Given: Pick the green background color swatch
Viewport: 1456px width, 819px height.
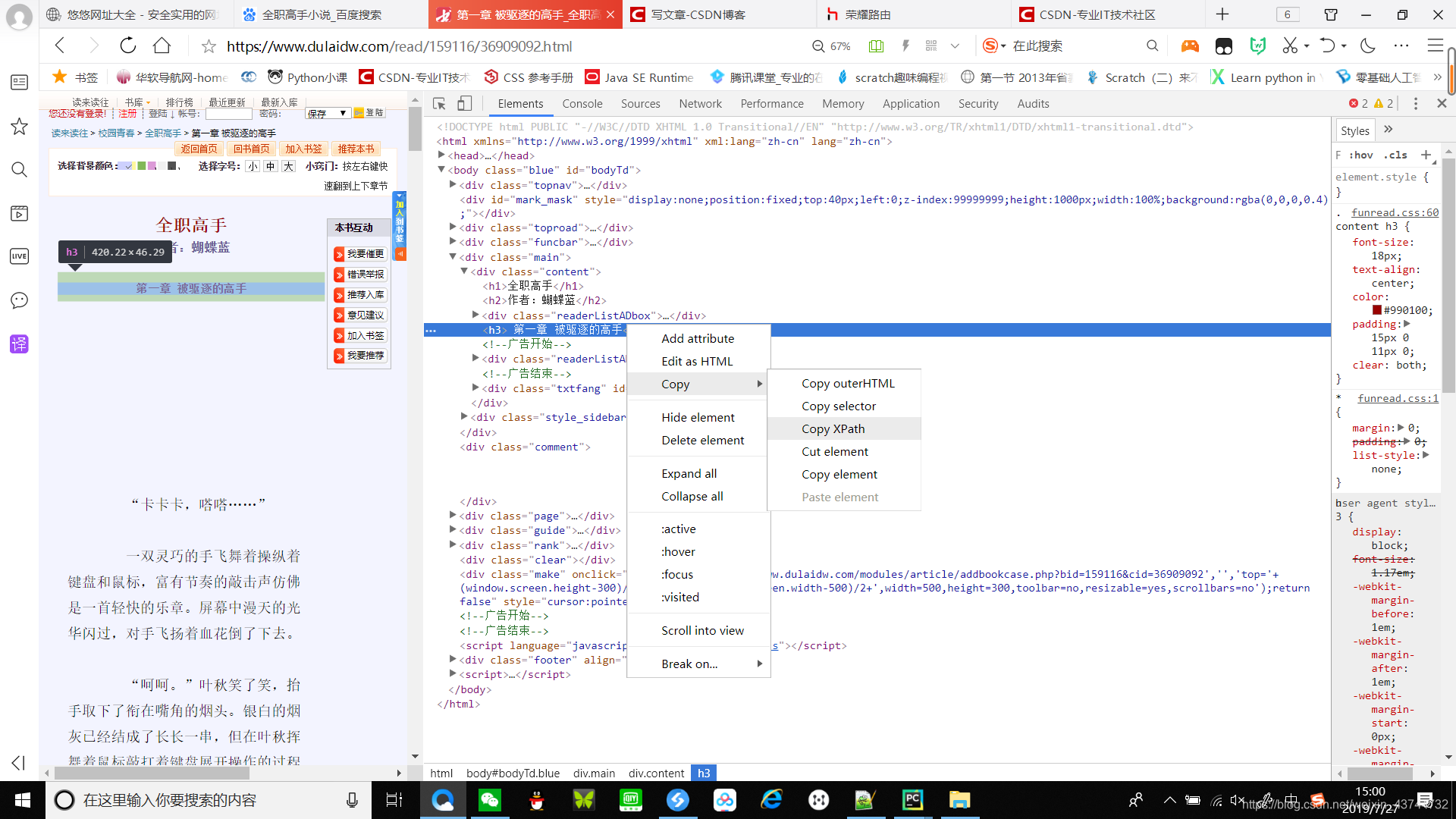Looking at the screenshot, I should tap(141, 166).
